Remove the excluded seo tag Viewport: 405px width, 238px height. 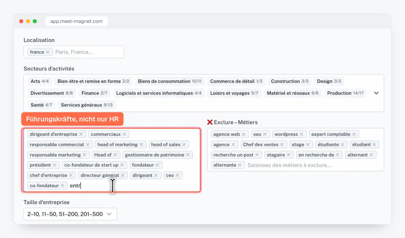pos(265,134)
